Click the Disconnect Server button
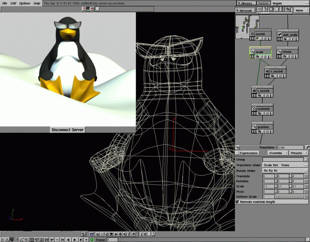 click(67, 130)
